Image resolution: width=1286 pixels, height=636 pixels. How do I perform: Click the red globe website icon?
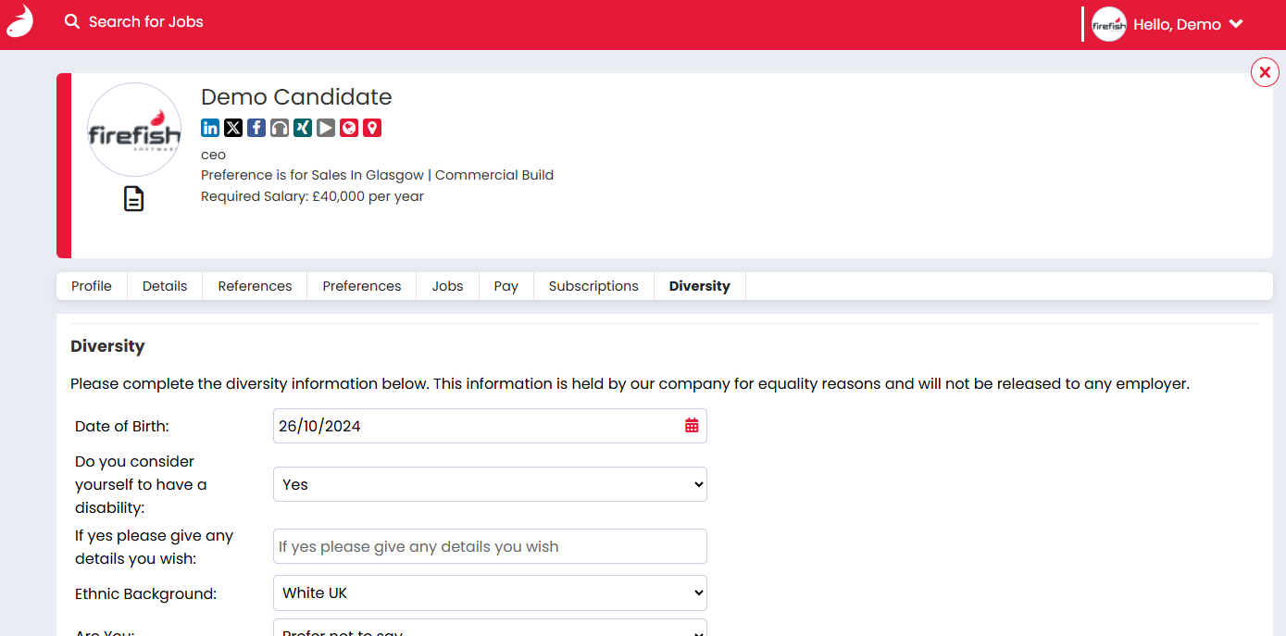pyautogui.click(x=349, y=128)
